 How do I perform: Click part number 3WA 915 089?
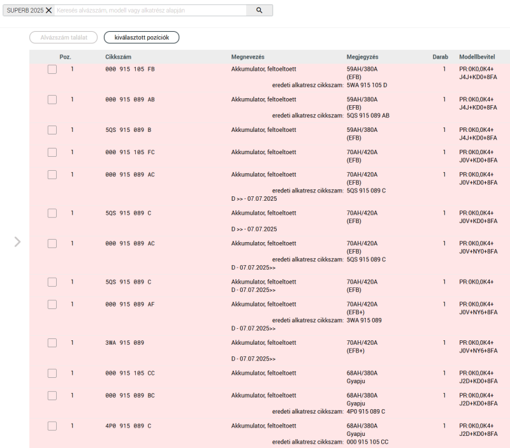click(124, 343)
